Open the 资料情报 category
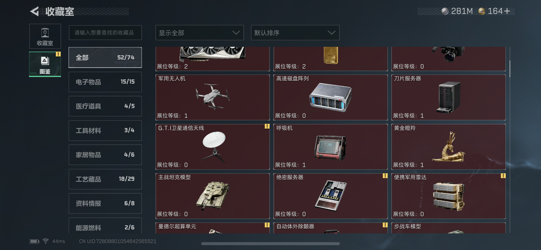 105,203
